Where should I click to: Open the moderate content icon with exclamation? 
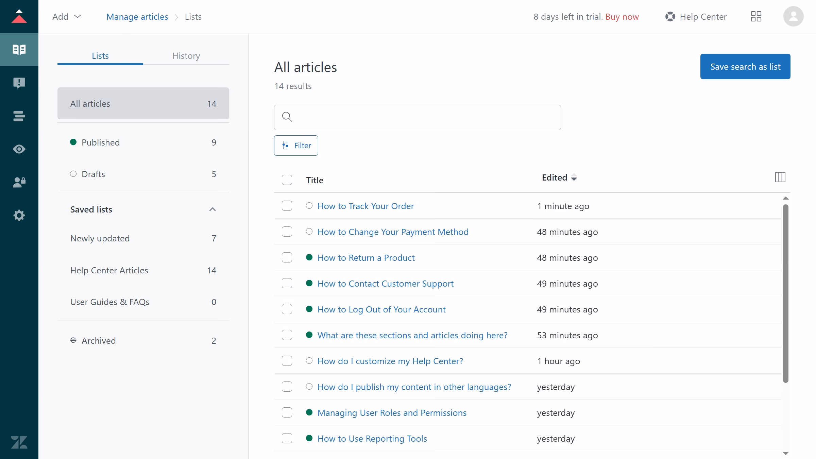click(19, 83)
